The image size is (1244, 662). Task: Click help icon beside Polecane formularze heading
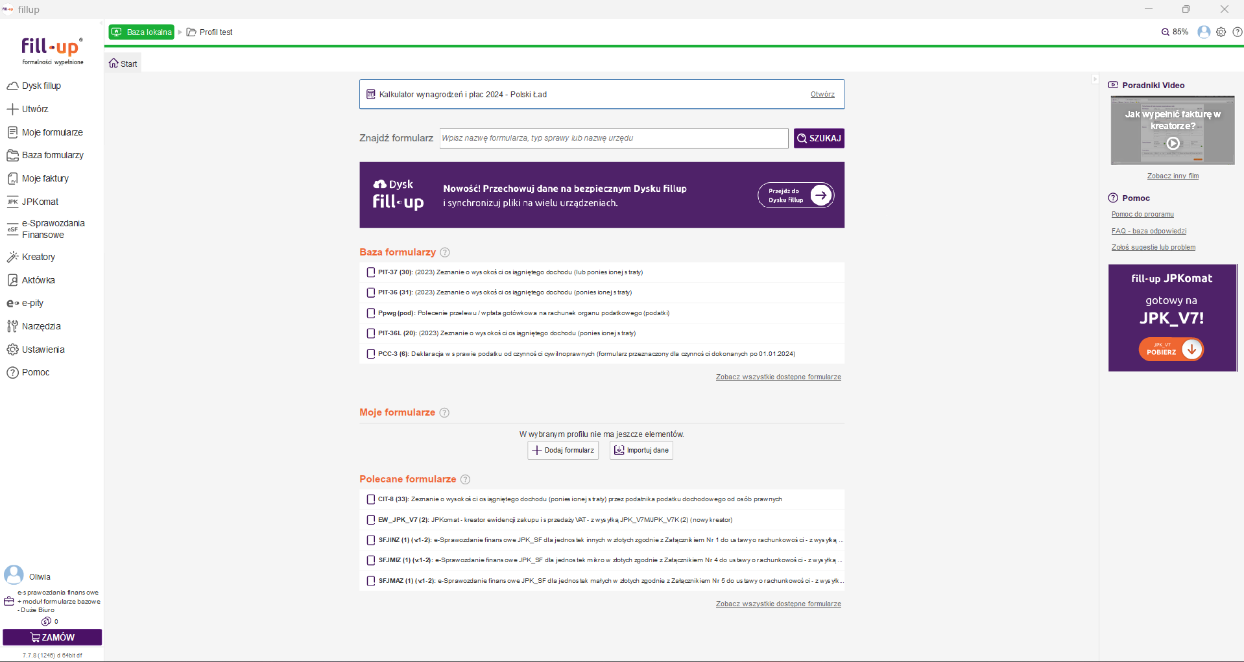click(465, 479)
